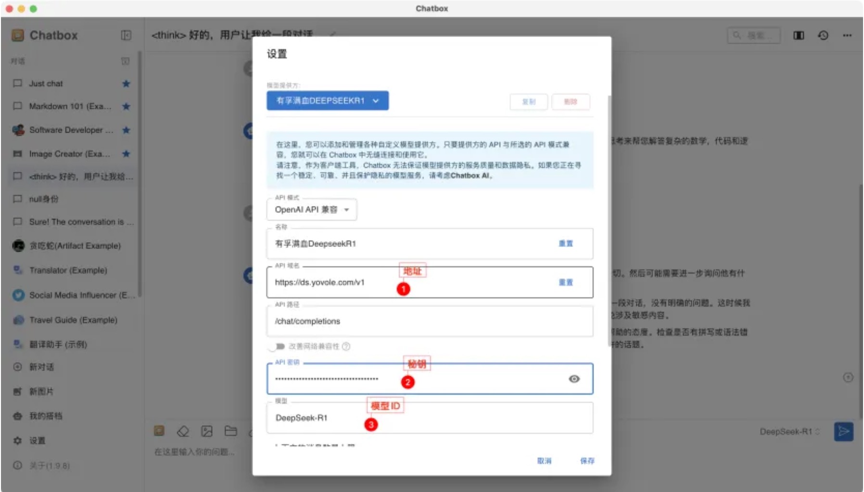The width and height of the screenshot is (864, 492).
Task: Click the blue send message button
Action: (844, 432)
